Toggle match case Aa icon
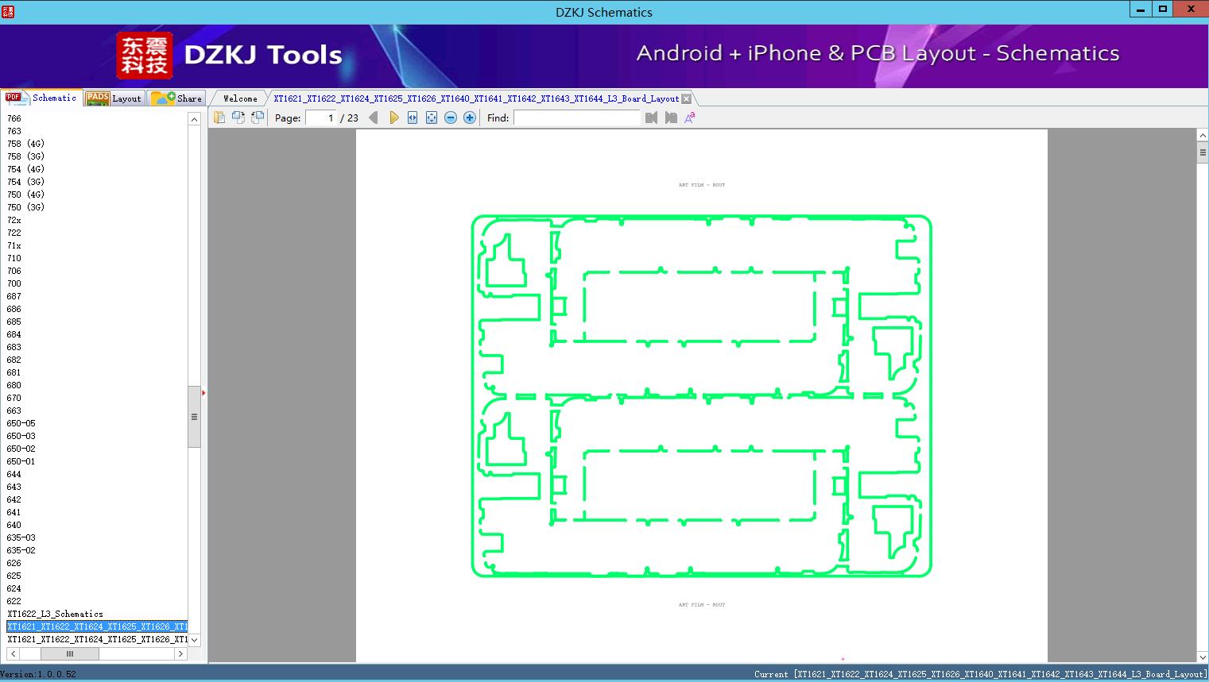The width and height of the screenshot is (1209, 682). tap(690, 118)
